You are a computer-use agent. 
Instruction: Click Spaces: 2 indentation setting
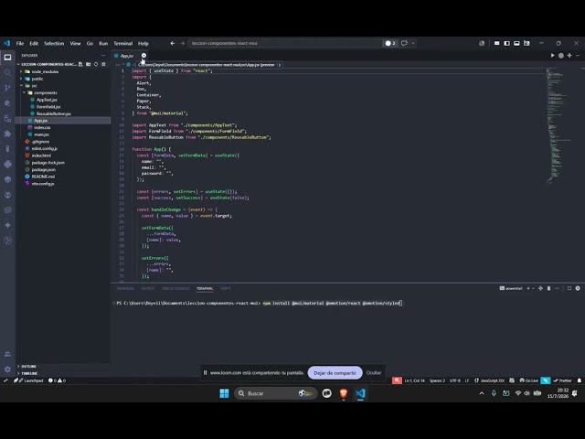pos(437,380)
